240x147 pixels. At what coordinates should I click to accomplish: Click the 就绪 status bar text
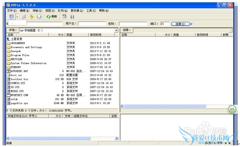point(9,143)
